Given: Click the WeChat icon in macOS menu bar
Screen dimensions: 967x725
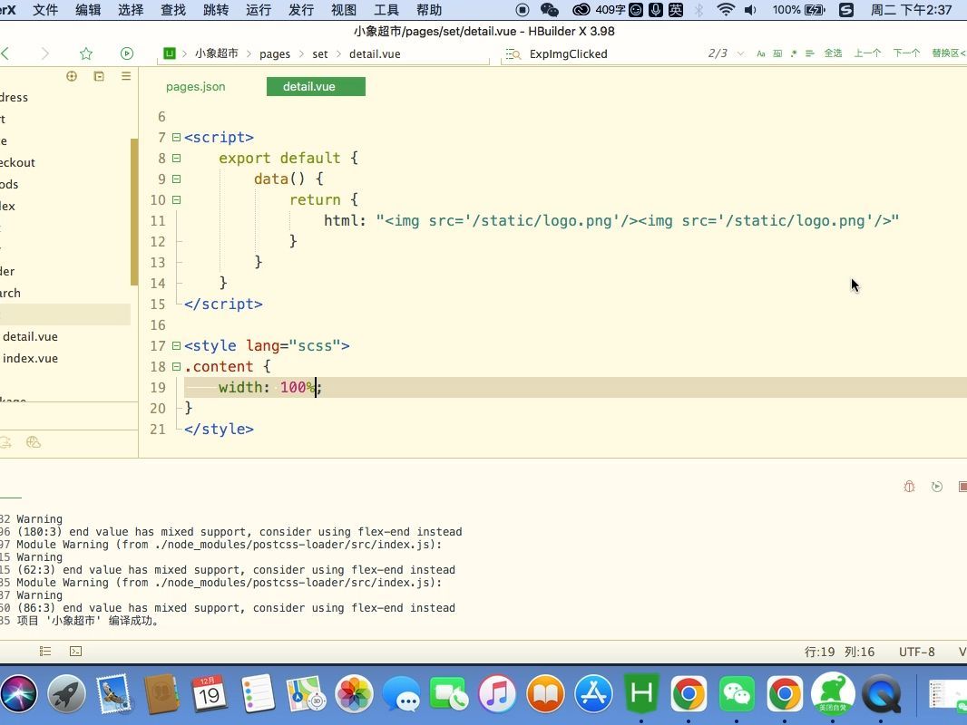Looking at the screenshot, I should pos(549,10).
